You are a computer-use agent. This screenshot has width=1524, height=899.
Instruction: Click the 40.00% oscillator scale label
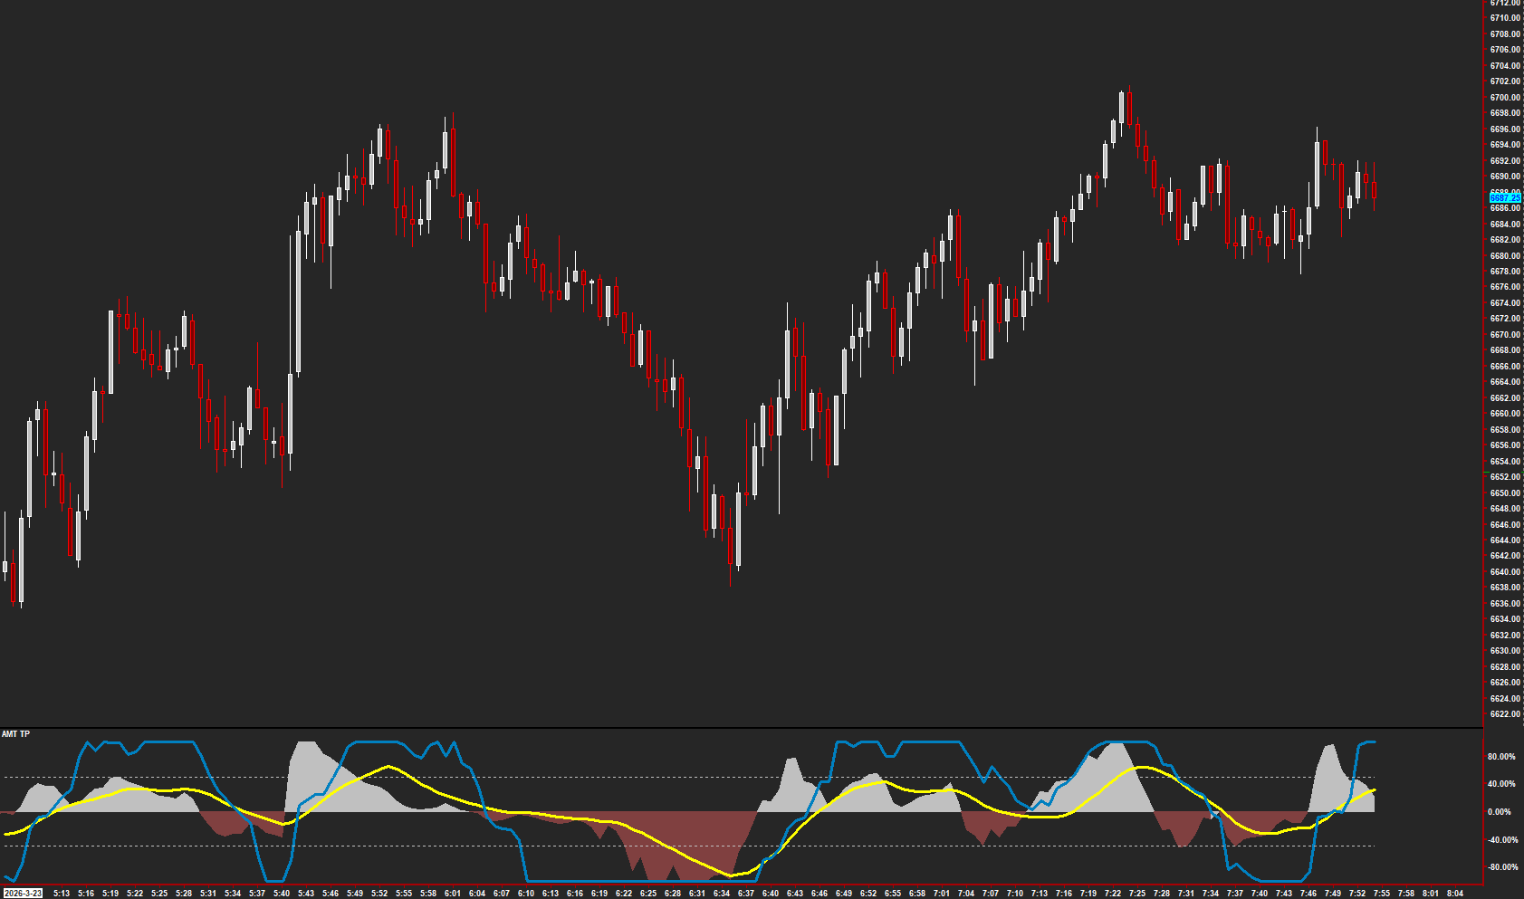click(1500, 783)
